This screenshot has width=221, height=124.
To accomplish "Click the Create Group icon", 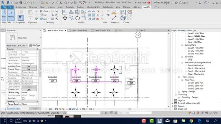I will pos(129,12).
